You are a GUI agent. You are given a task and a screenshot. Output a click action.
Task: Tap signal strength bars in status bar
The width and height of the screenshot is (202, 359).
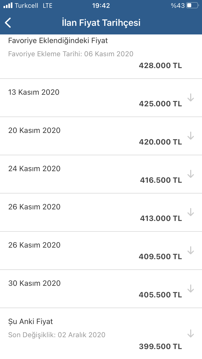coord(8,6)
